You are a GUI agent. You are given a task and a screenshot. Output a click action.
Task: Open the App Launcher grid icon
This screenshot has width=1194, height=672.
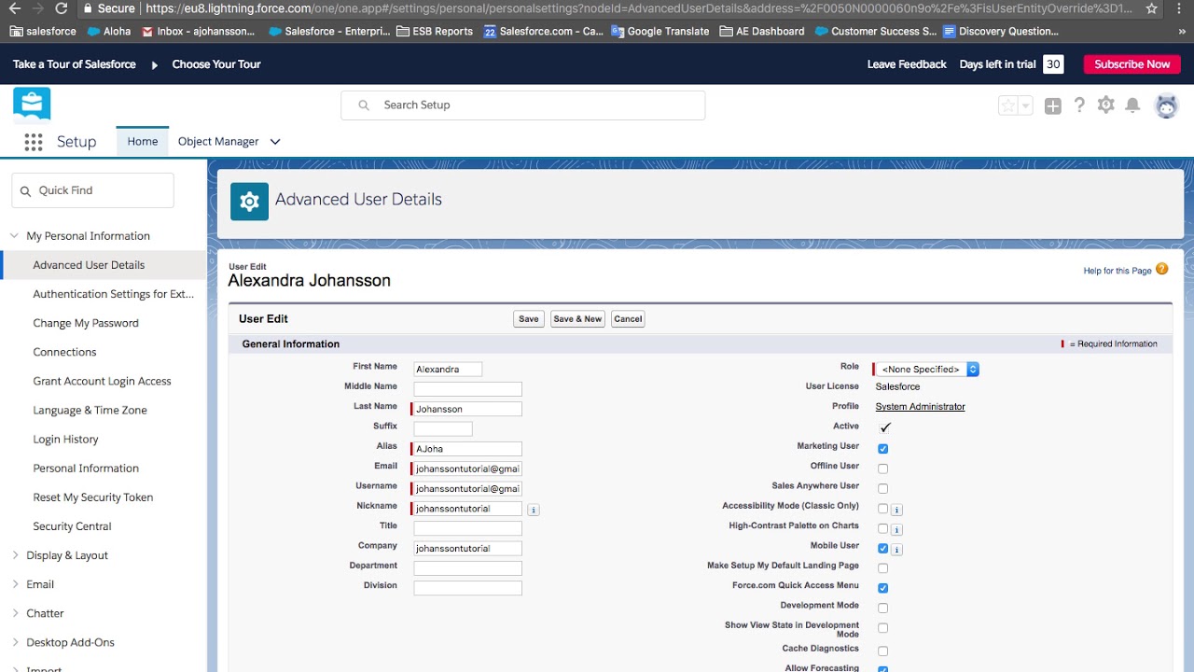click(x=34, y=142)
